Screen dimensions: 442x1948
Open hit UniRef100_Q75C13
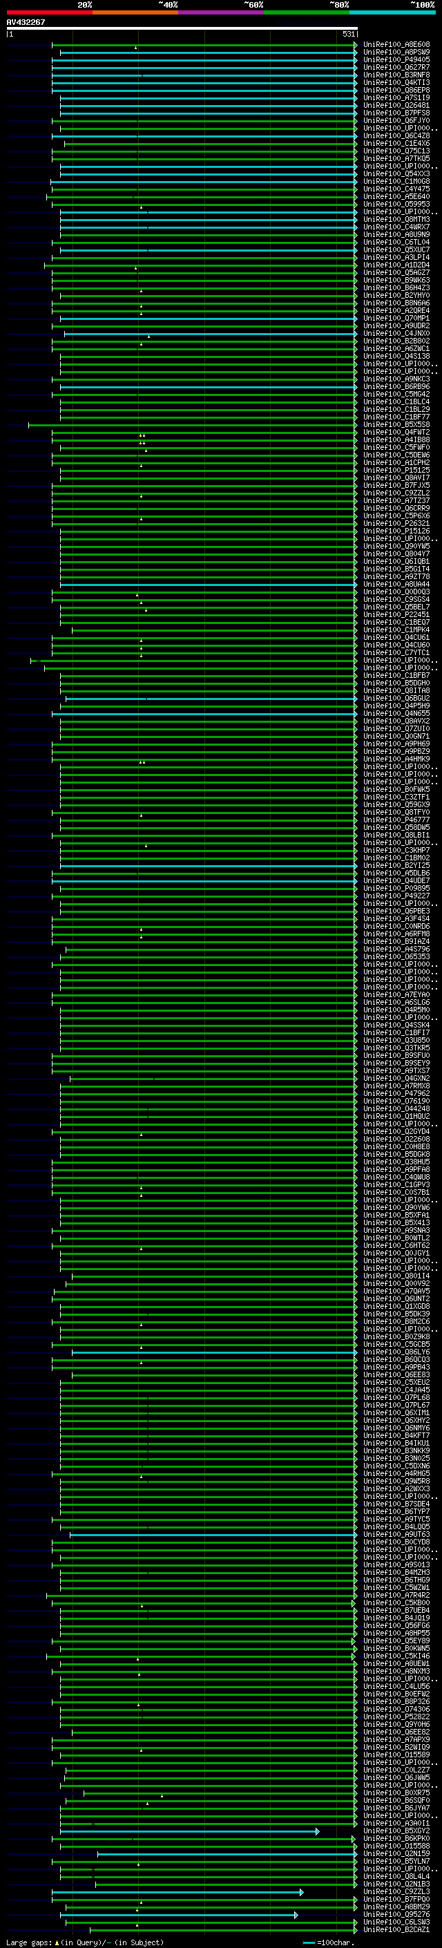tap(396, 151)
